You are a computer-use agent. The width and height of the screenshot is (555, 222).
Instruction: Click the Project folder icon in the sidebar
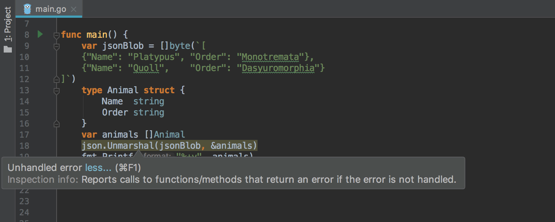[8, 49]
